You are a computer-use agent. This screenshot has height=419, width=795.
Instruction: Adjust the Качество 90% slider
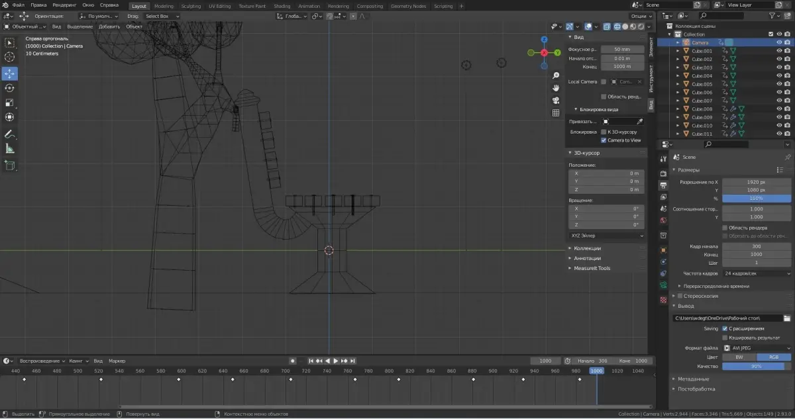tap(757, 366)
